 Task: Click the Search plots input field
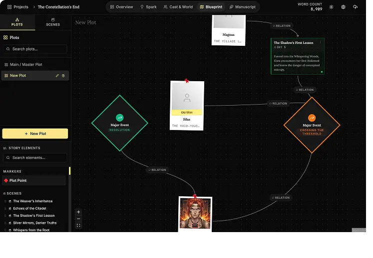coord(35,49)
